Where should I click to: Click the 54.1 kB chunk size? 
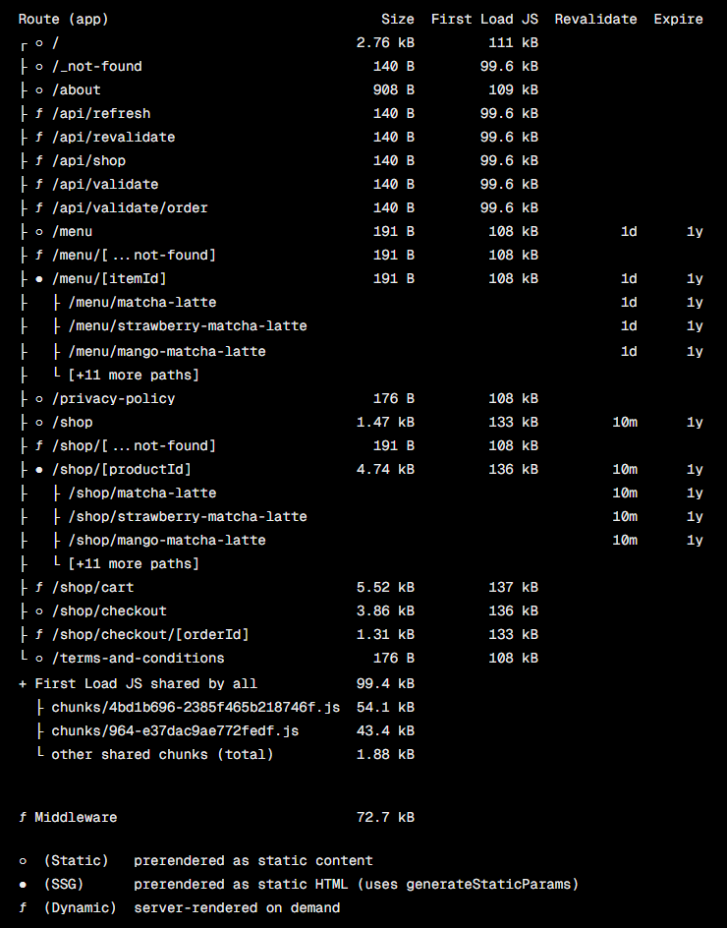pyautogui.click(x=385, y=708)
